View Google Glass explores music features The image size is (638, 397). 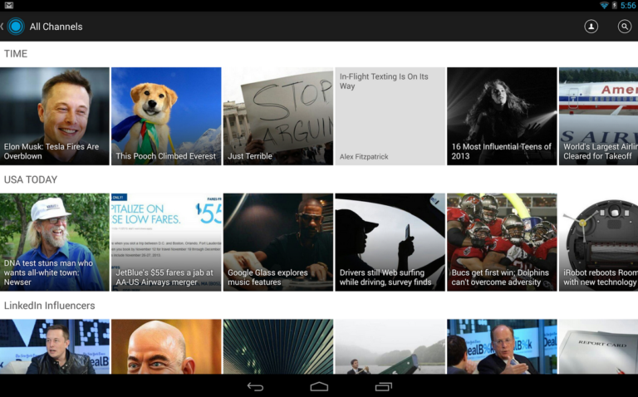click(x=277, y=242)
